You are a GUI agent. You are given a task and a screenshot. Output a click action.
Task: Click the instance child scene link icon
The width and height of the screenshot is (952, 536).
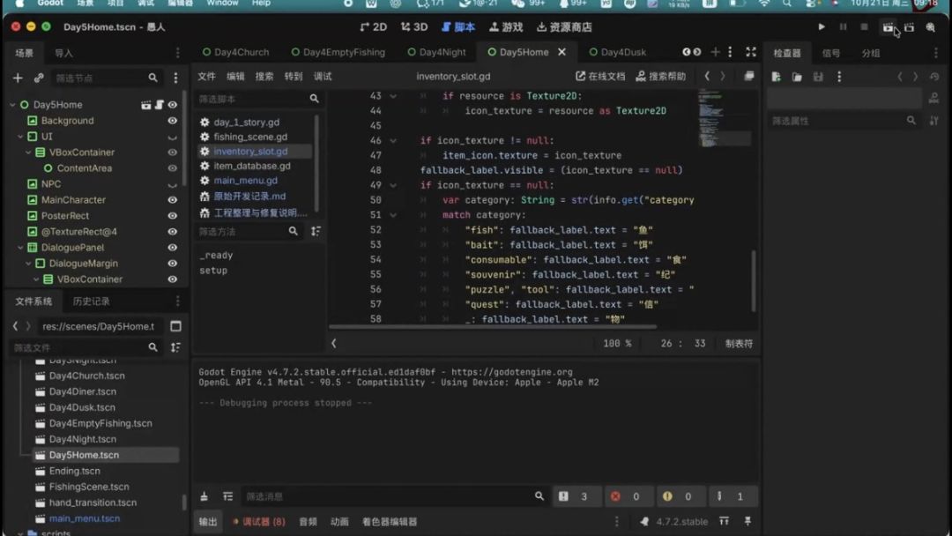(x=39, y=78)
